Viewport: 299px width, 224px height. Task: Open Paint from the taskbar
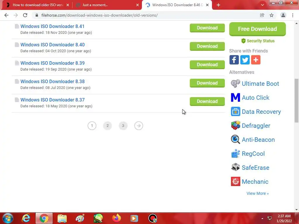click(80, 218)
